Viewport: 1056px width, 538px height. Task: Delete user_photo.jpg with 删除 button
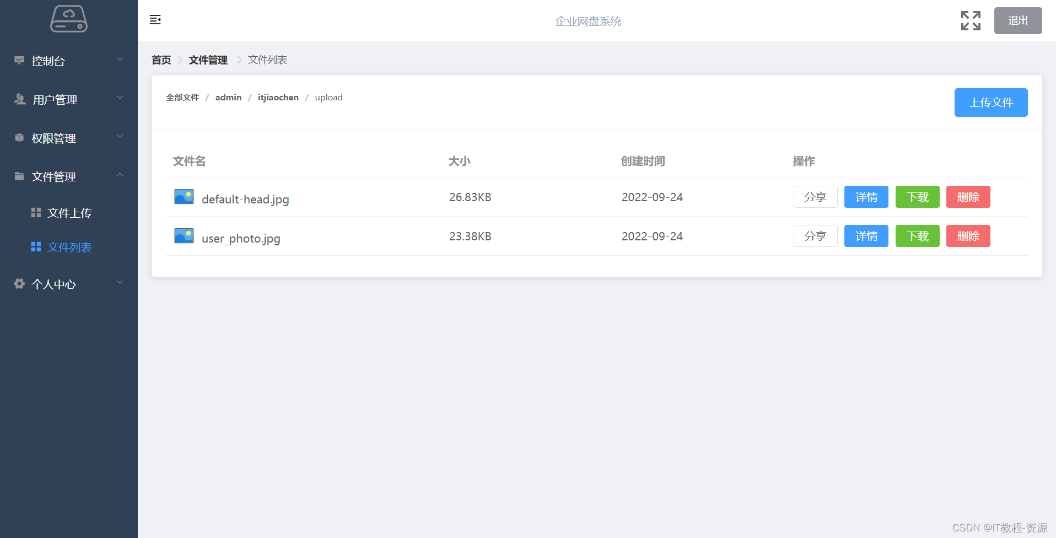pos(968,236)
